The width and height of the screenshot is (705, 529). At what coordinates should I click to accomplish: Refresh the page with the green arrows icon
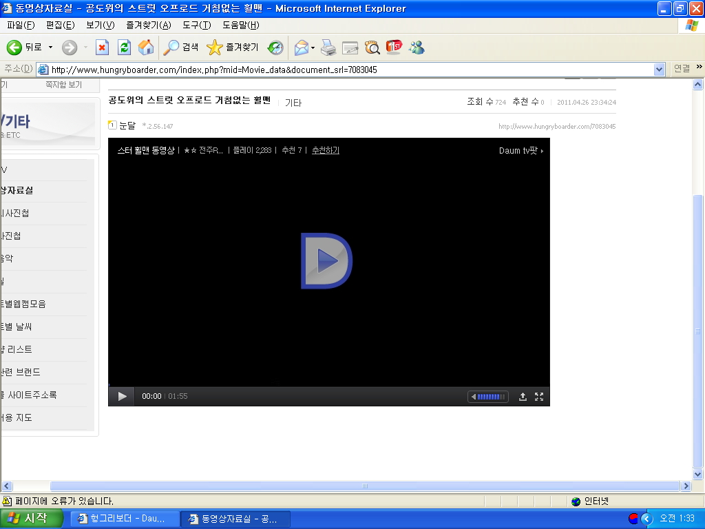tap(124, 48)
